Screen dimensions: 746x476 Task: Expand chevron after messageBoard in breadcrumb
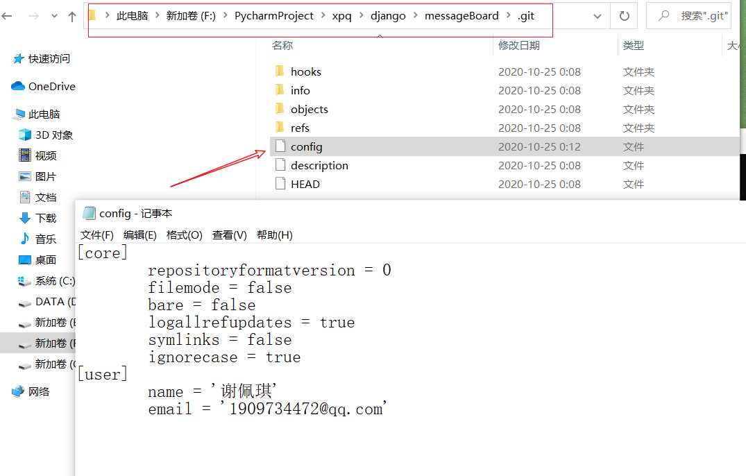pos(508,16)
